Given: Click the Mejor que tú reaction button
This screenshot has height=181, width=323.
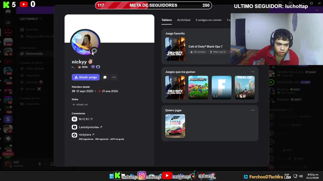Looking at the screenshot, I should tap(218, 52).
